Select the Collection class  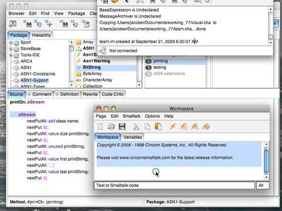pos(93,86)
